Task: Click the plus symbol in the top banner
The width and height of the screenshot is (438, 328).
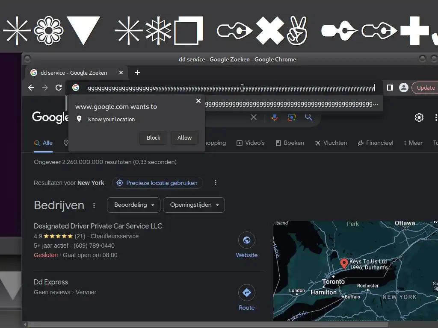Action: (414, 31)
